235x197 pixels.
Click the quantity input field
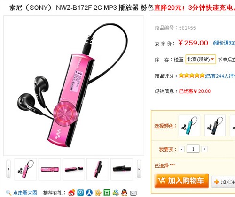[x=193, y=149]
